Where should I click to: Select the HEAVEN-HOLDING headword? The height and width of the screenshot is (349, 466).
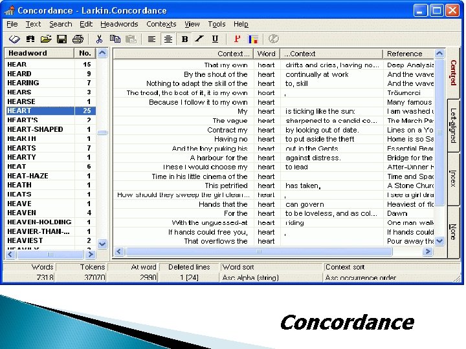(x=50, y=222)
